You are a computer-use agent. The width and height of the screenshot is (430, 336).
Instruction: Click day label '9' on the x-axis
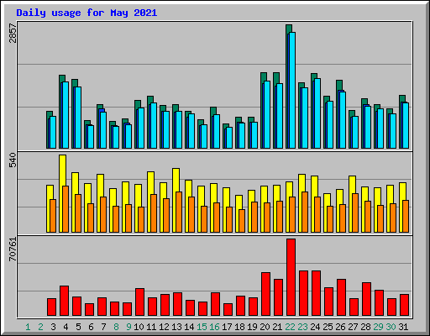pyautogui.click(x=128, y=327)
